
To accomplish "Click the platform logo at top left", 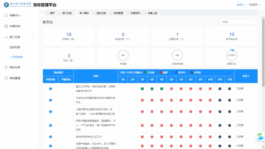I will click(x=7, y=5).
